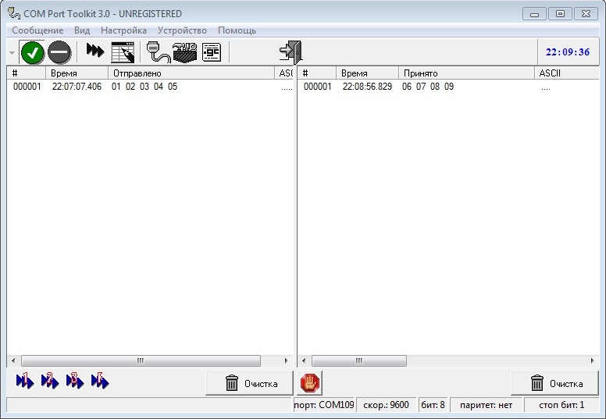Click Время header in sent panel
This screenshot has height=419, width=606.
(x=77, y=73)
